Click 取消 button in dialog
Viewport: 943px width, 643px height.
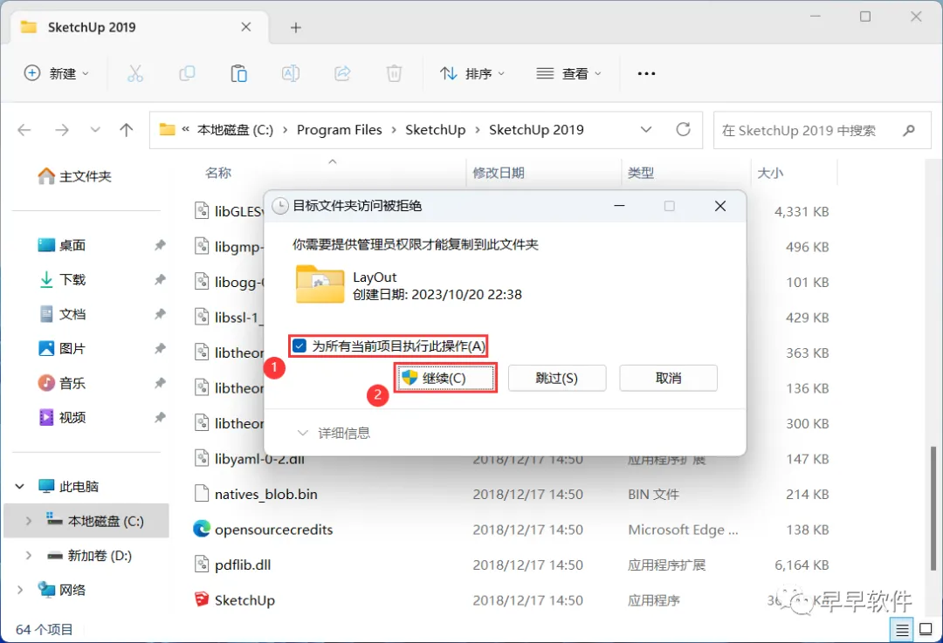668,378
